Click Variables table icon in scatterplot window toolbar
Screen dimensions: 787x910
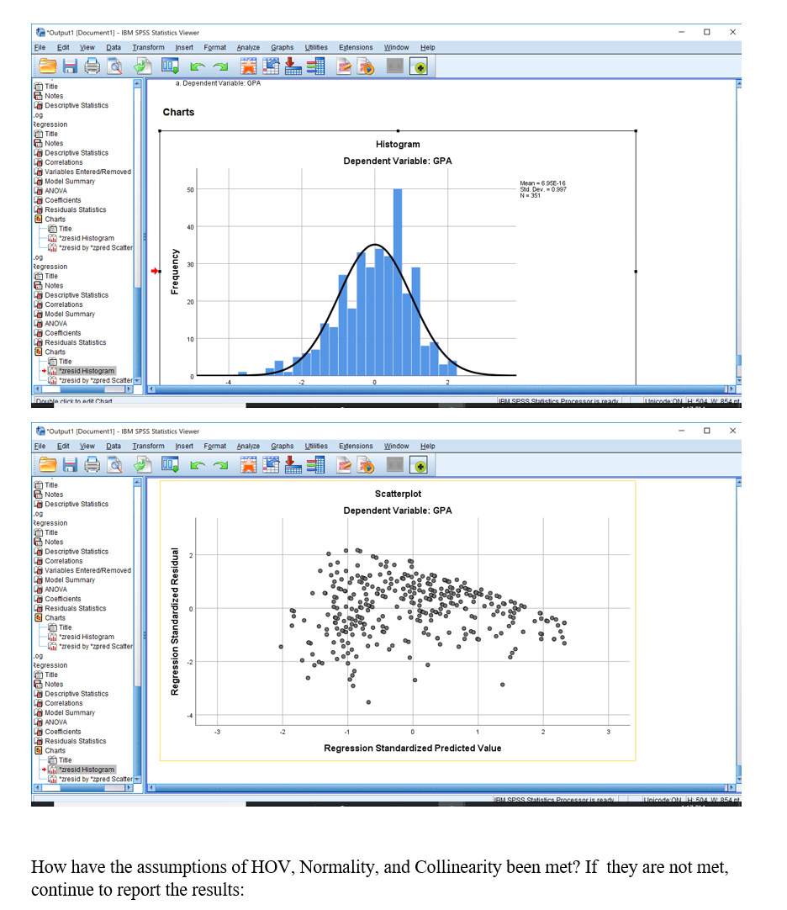(x=316, y=465)
